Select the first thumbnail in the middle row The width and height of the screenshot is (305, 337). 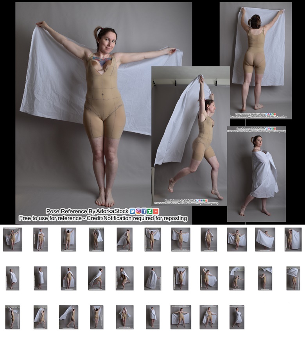(13, 278)
